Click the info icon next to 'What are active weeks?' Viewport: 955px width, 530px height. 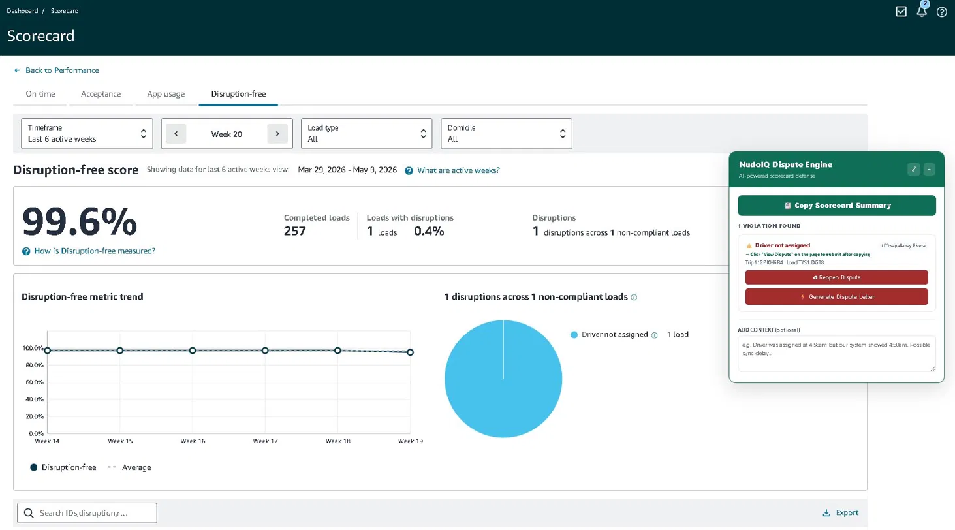[x=409, y=171]
